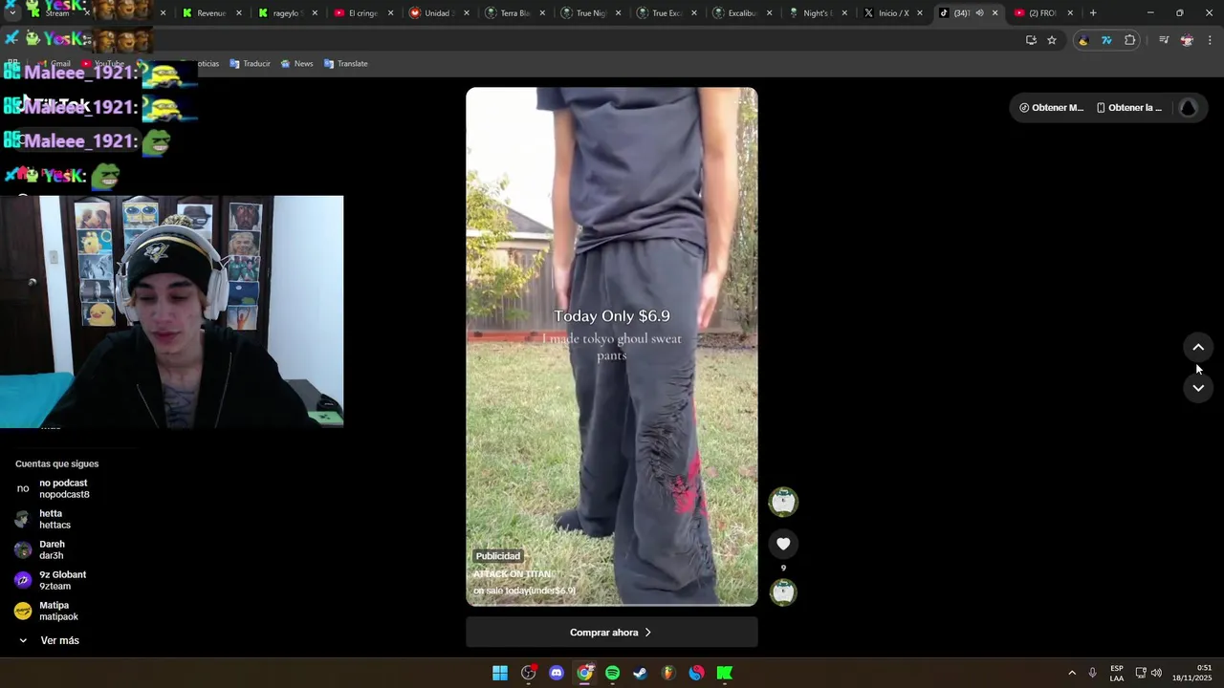Go to next video with down chevron
This screenshot has height=688, width=1224.
coord(1198,387)
